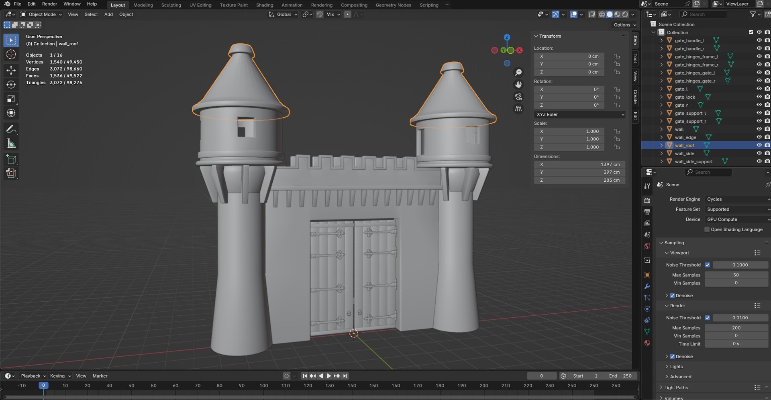Open Global transform orientation dropdown

tap(283, 14)
